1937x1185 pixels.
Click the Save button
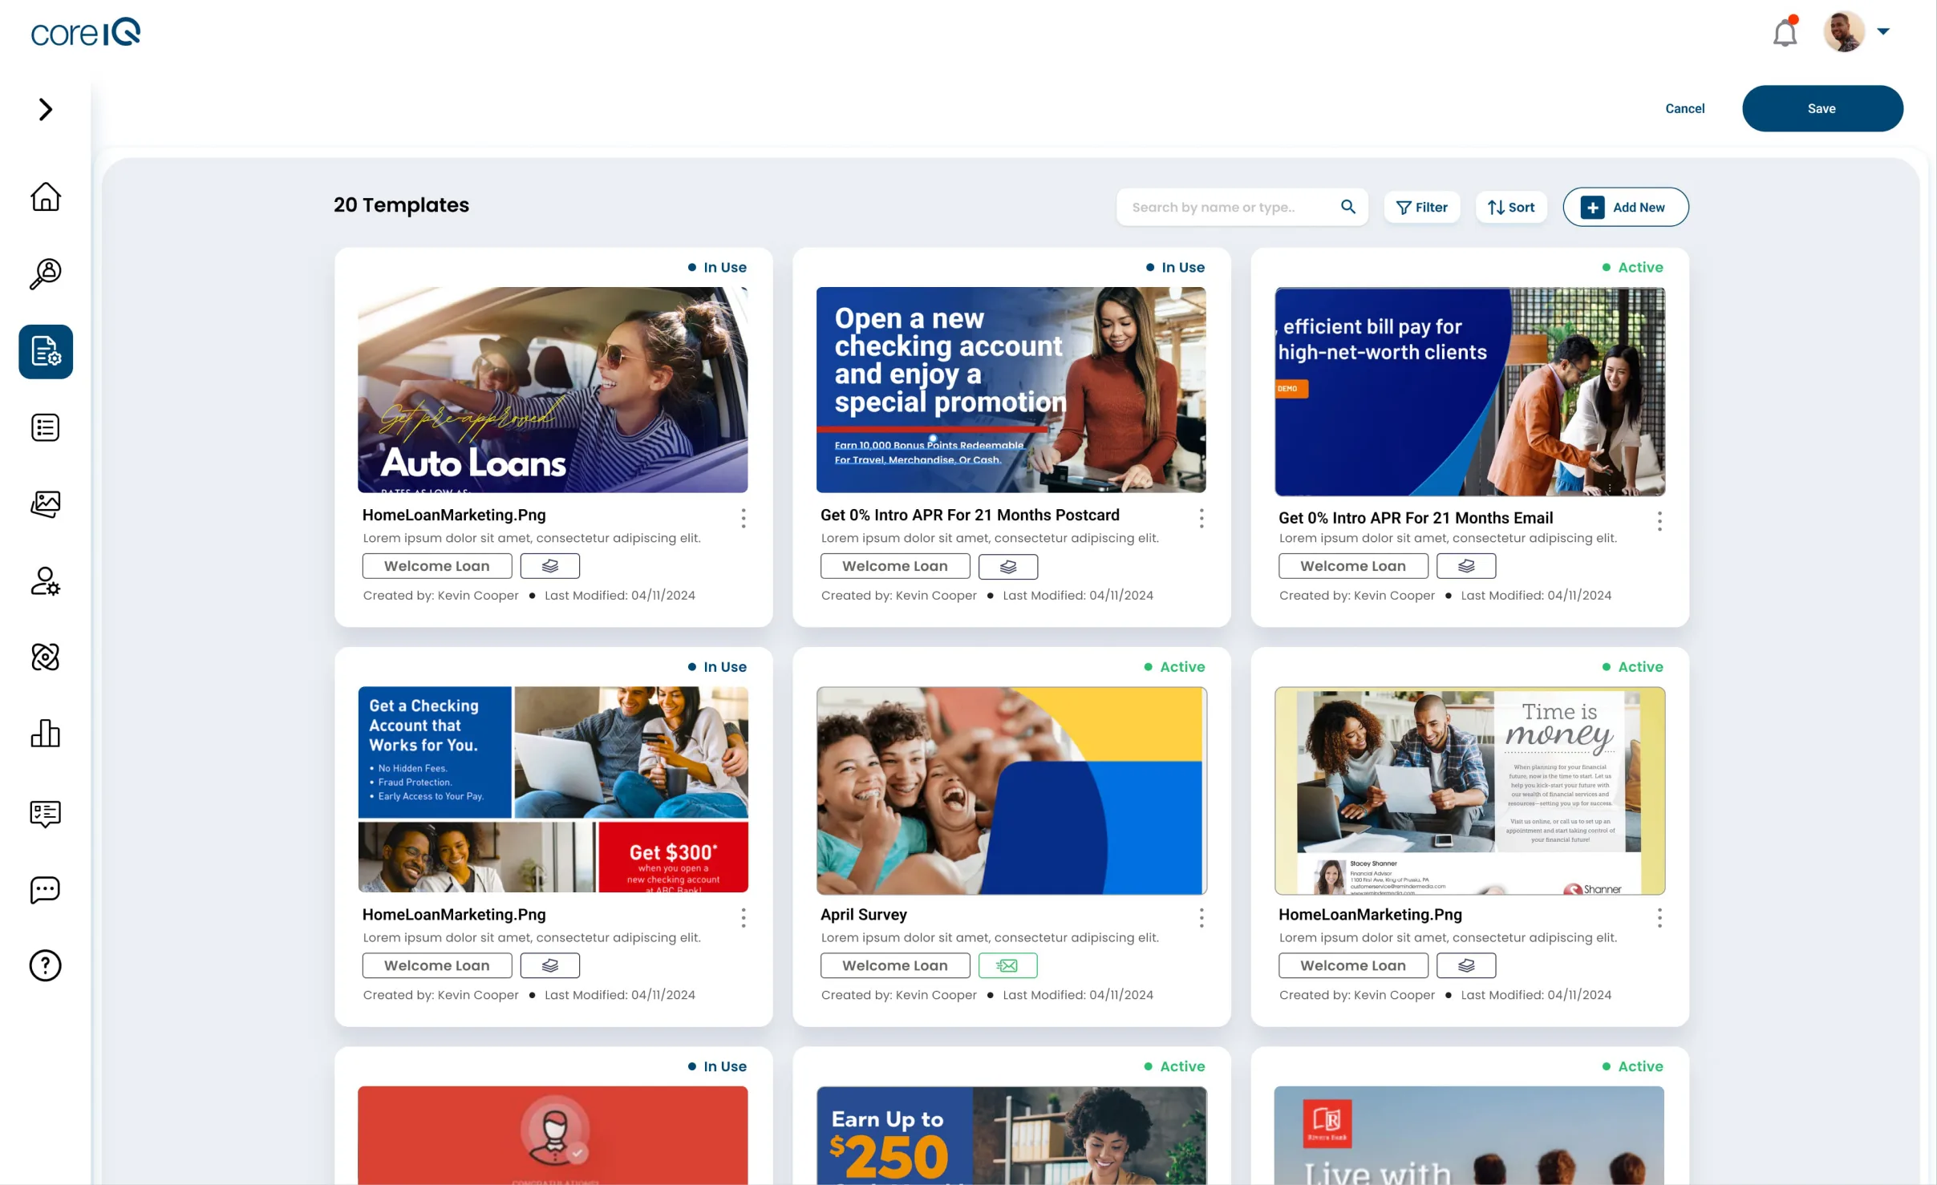[x=1822, y=108]
